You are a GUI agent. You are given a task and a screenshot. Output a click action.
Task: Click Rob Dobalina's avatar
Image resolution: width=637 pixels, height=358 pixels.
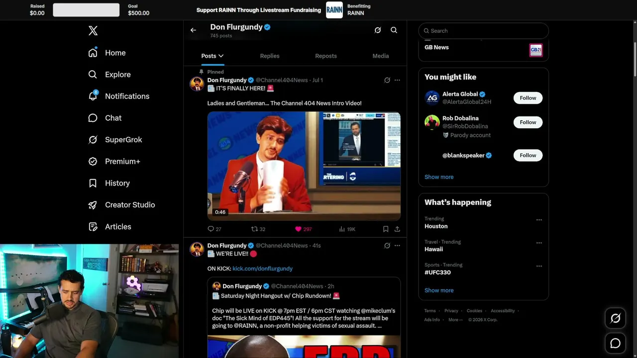[432, 122]
